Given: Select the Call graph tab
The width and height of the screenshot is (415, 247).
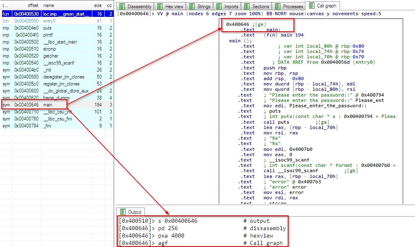Looking at the screenshot, I should 323,6.
